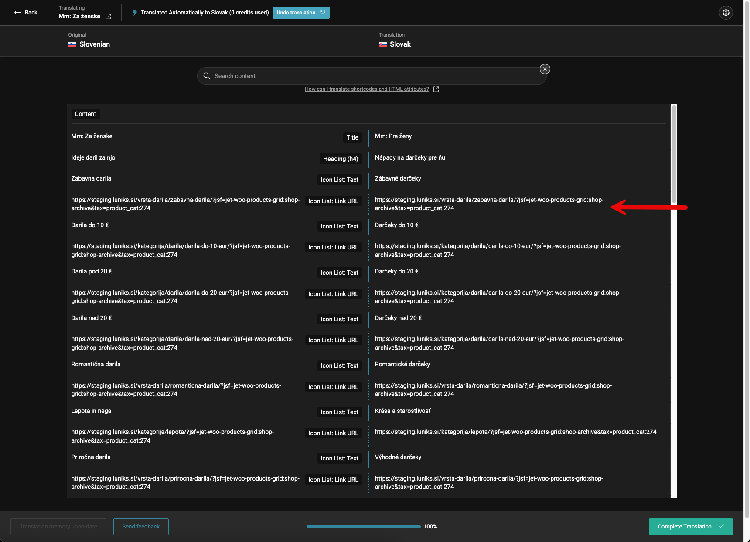Select original text 'Priročna darila'
Image resolution: width=750 pixels, height=542 pixels.
click(x=91, y=457)
